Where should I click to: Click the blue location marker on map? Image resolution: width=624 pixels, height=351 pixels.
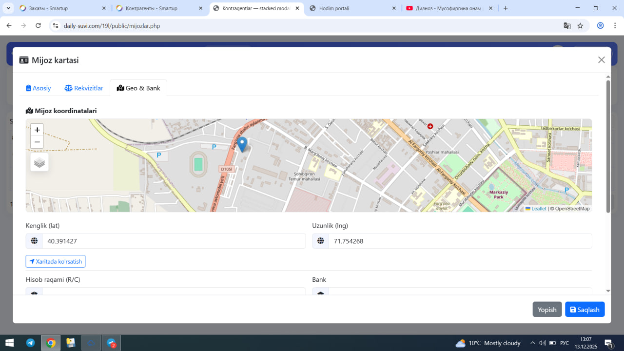tap(242, 144)
